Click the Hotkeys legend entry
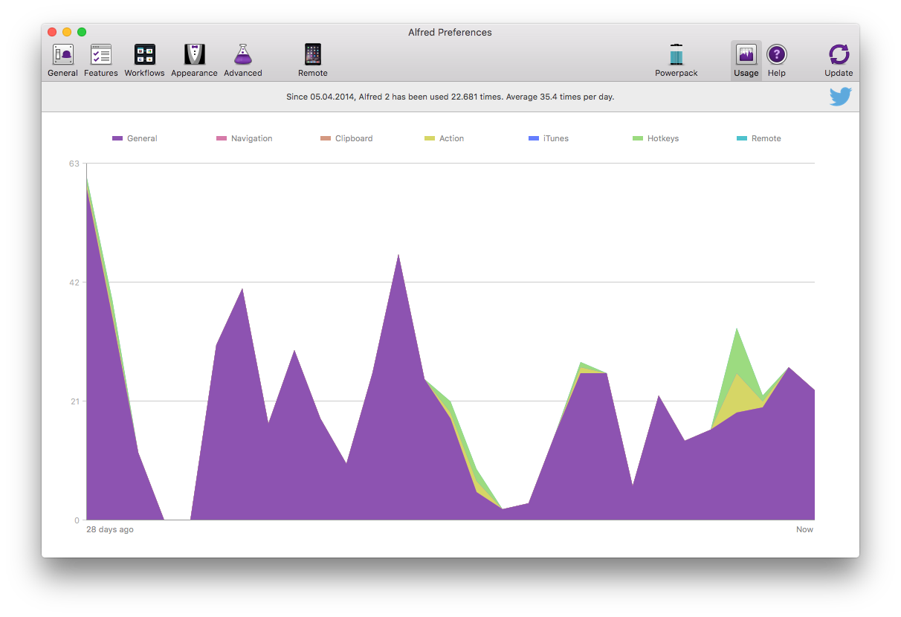901x617 pixels. click(662, 139)
